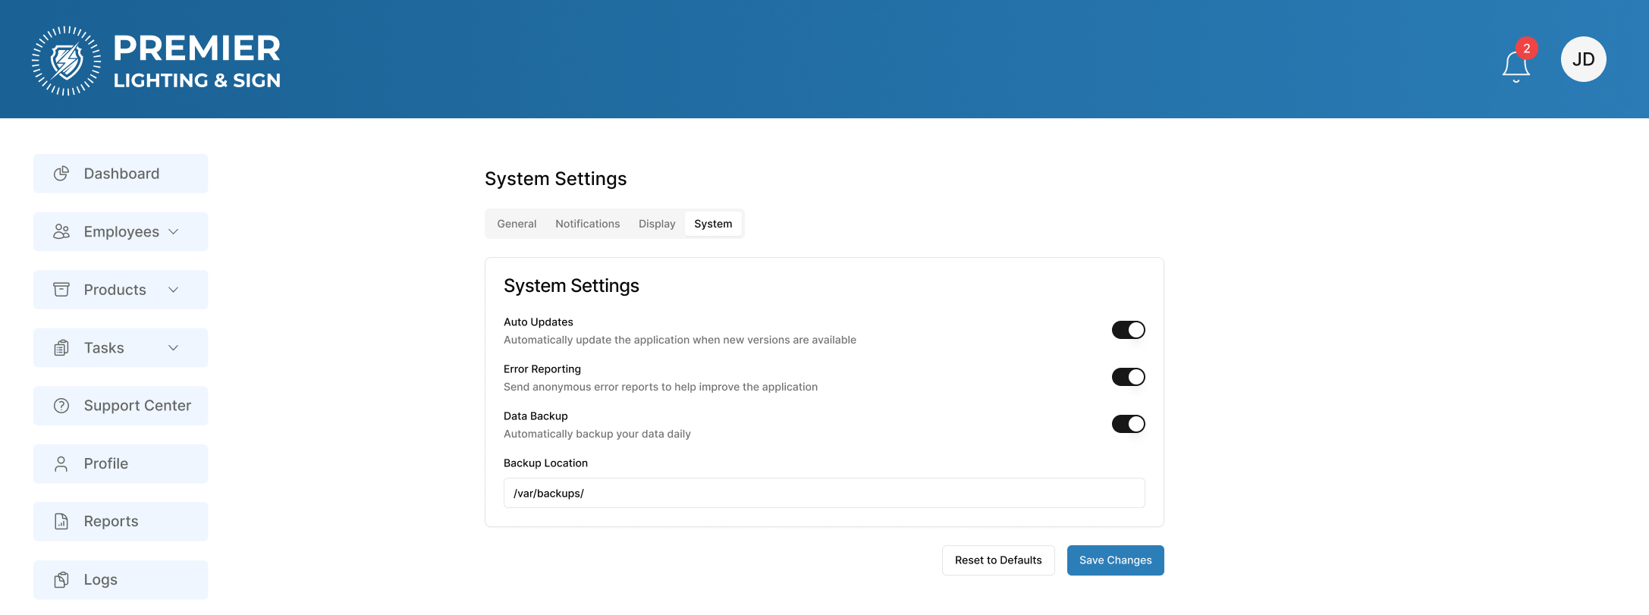
Task: Click the Logs clipboard icon
Action: click(61, 580)
